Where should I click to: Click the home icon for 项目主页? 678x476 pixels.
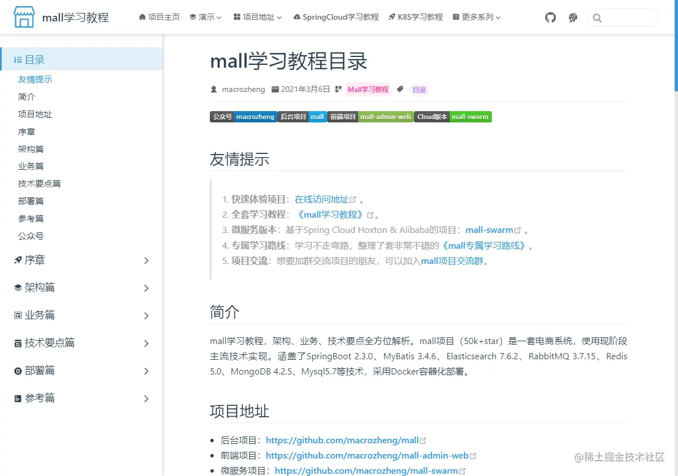coord(142,17)
